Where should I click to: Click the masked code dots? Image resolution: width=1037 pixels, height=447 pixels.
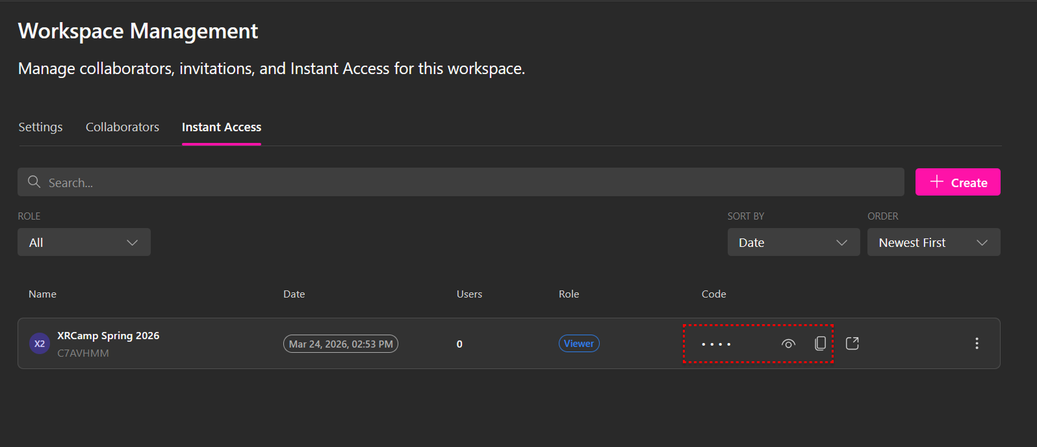click(x=716, y=344)
